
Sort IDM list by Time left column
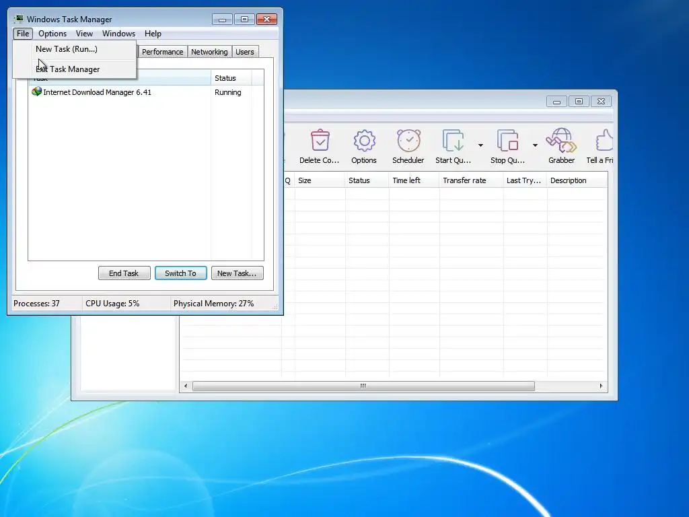pyautogui.click(x=414, y=180)
